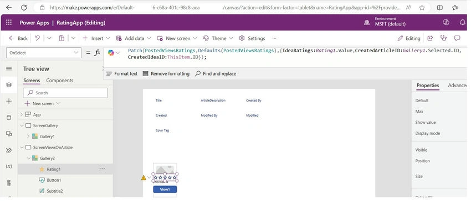Open the browser favorites list icon
The image size is (471, 201).
coord(455,8)
